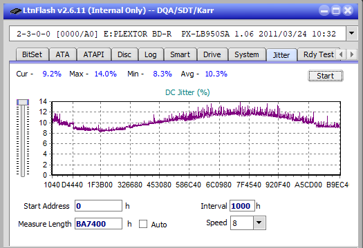
Task: Click the Start Address input field
Action: click(x=98, y=206)
